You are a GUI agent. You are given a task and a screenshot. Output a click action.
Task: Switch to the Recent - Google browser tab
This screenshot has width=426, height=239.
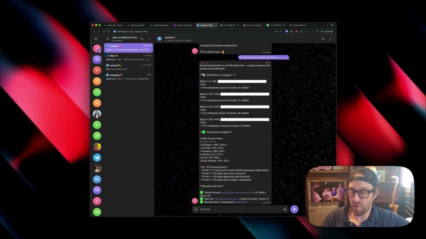253,25
